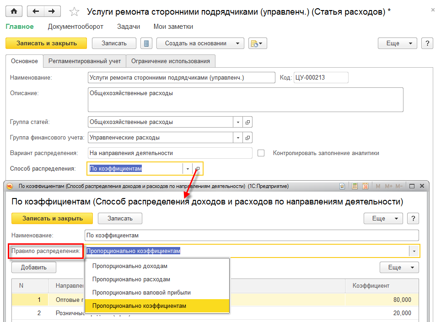Open the report list icon beside Записать
The height and width of the screenshot is (322, 441).
click(x=146, y=43)
